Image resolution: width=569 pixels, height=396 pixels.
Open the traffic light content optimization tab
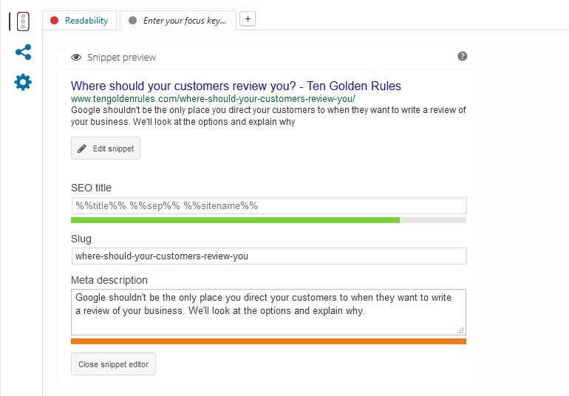(23, 21)
